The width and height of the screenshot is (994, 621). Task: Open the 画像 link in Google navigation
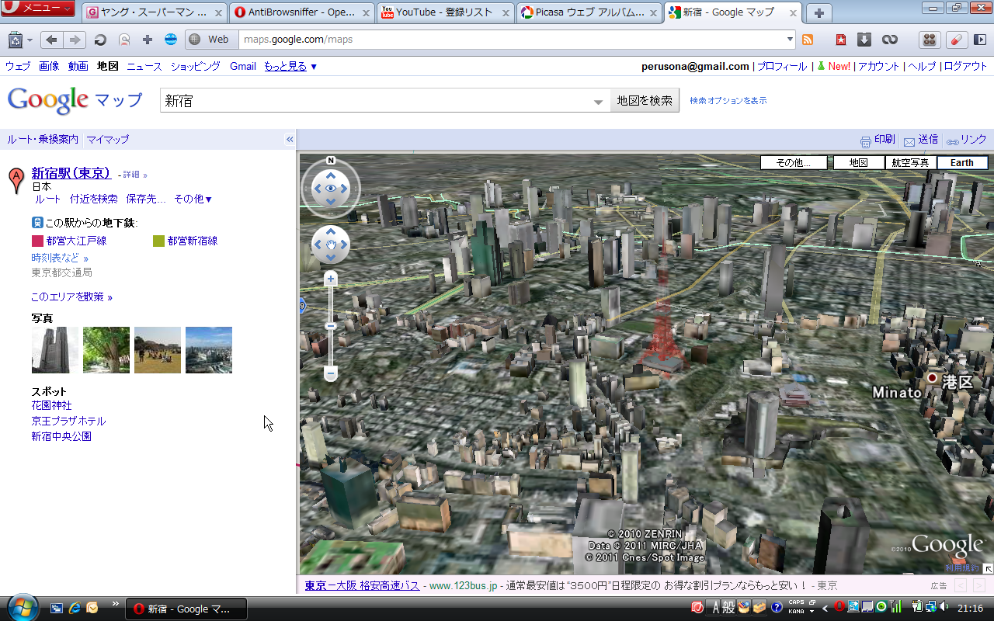pyautogui.click(x=49, y=67)
